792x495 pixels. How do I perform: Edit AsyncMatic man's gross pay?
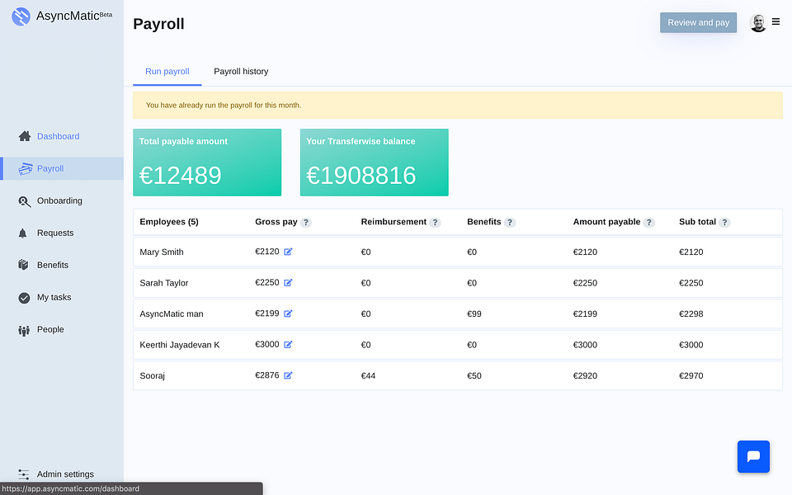[288, 313]
